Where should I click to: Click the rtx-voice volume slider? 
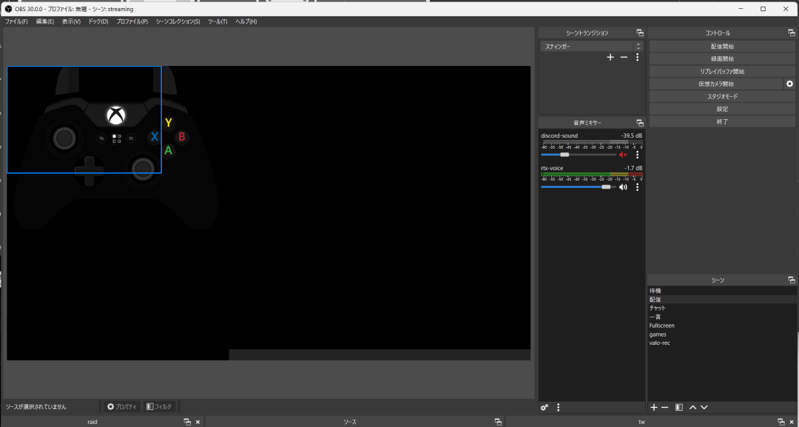coord(577,187)
